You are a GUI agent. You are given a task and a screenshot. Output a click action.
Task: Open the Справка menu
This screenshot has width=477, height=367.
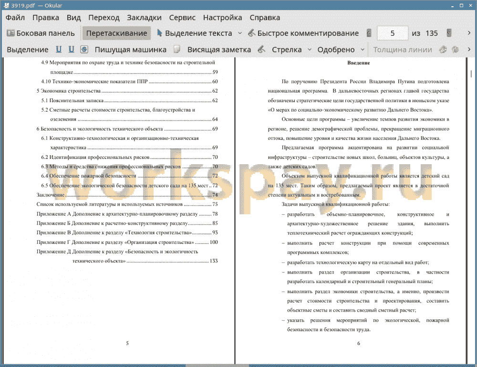[x=265, y=18]
